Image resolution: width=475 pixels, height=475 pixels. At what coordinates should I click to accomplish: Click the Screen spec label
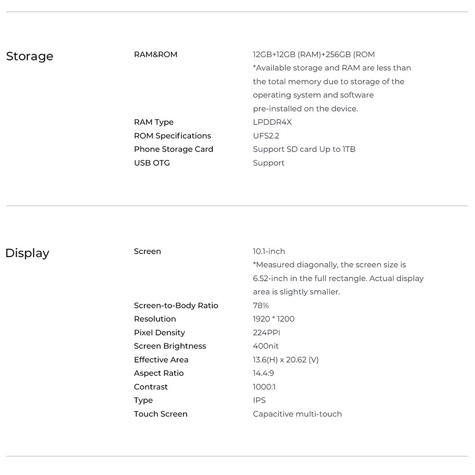147,251
